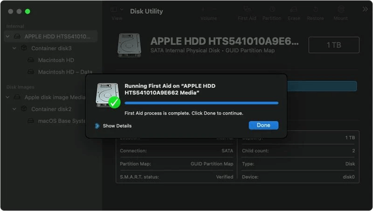Open the View dropdown chevron in toolbar
373x211 pixels.
tap(122, 10)
